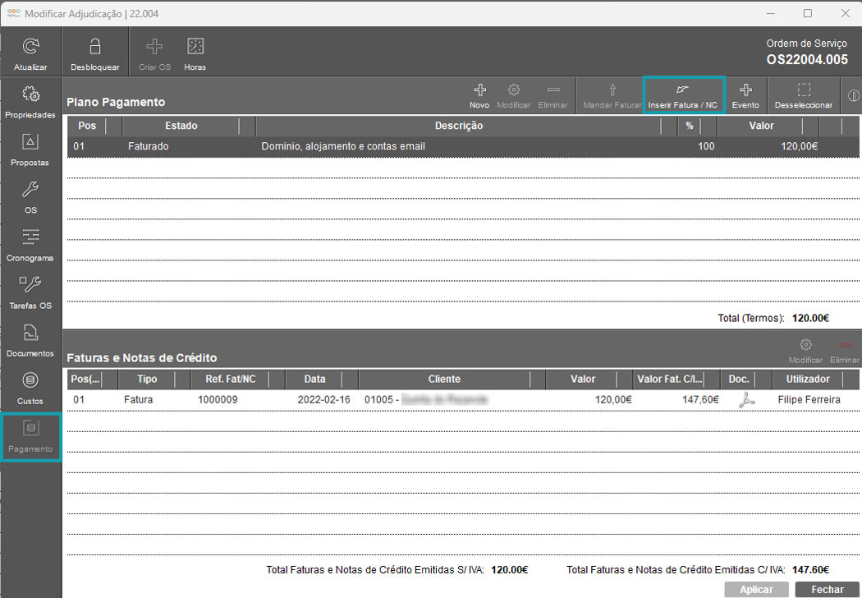The height and width of the screenshot is (598, 862).
Task: Sort by the Doc. column header
Action: (x=738, y=379)
